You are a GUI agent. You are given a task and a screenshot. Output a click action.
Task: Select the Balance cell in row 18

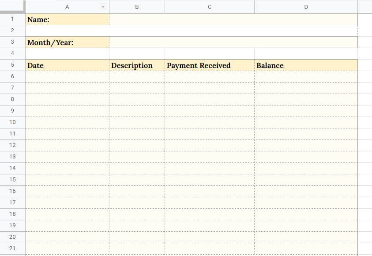click(306, 214)
